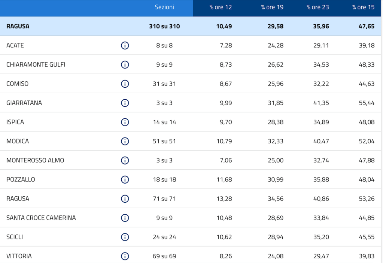Click SANTA CROCE CAMERINA info icon
The image size is (383, 263).
[x=125, y=218]
